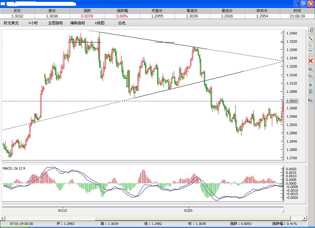Click the 开盘价 value 1.2955
The height and width of the screenshot is (228, 315).
157,16
